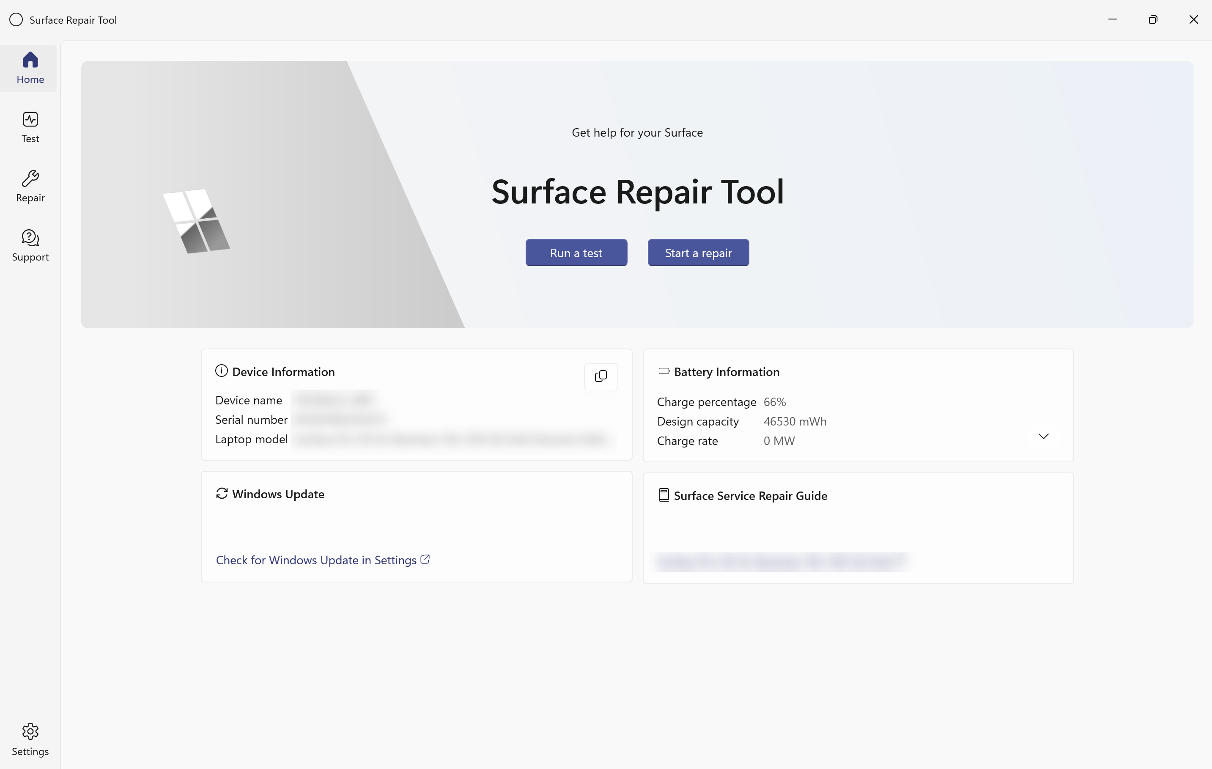Click Get help for your Surface text
This screenshot has height=769, width=1212.
[x=637, y=132]
